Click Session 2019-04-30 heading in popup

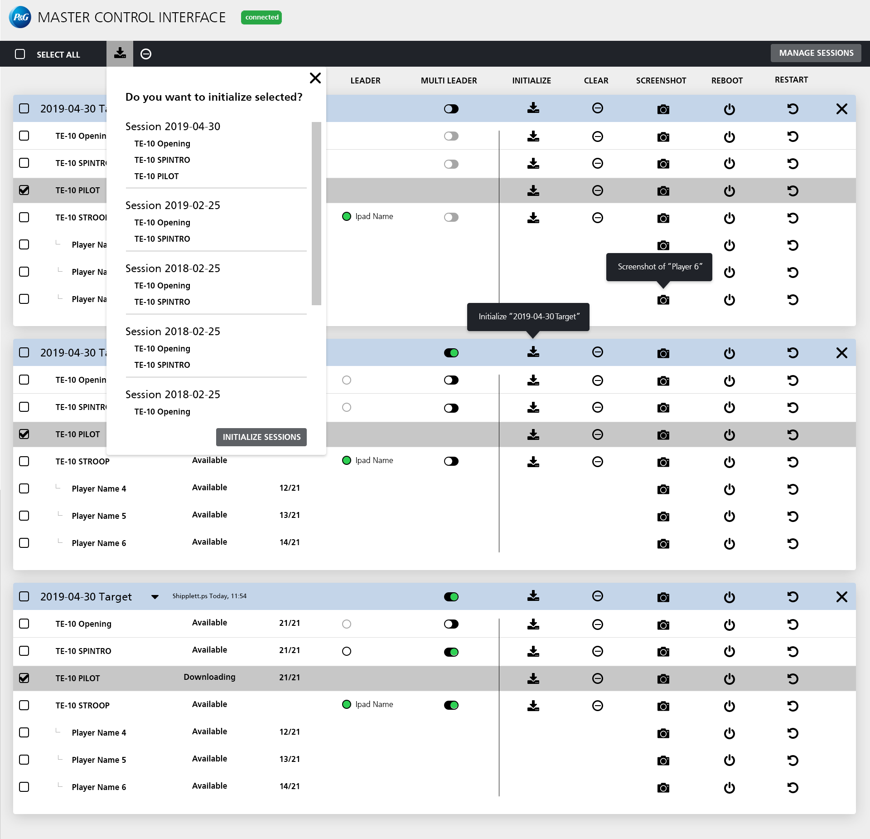coord(173,127)
